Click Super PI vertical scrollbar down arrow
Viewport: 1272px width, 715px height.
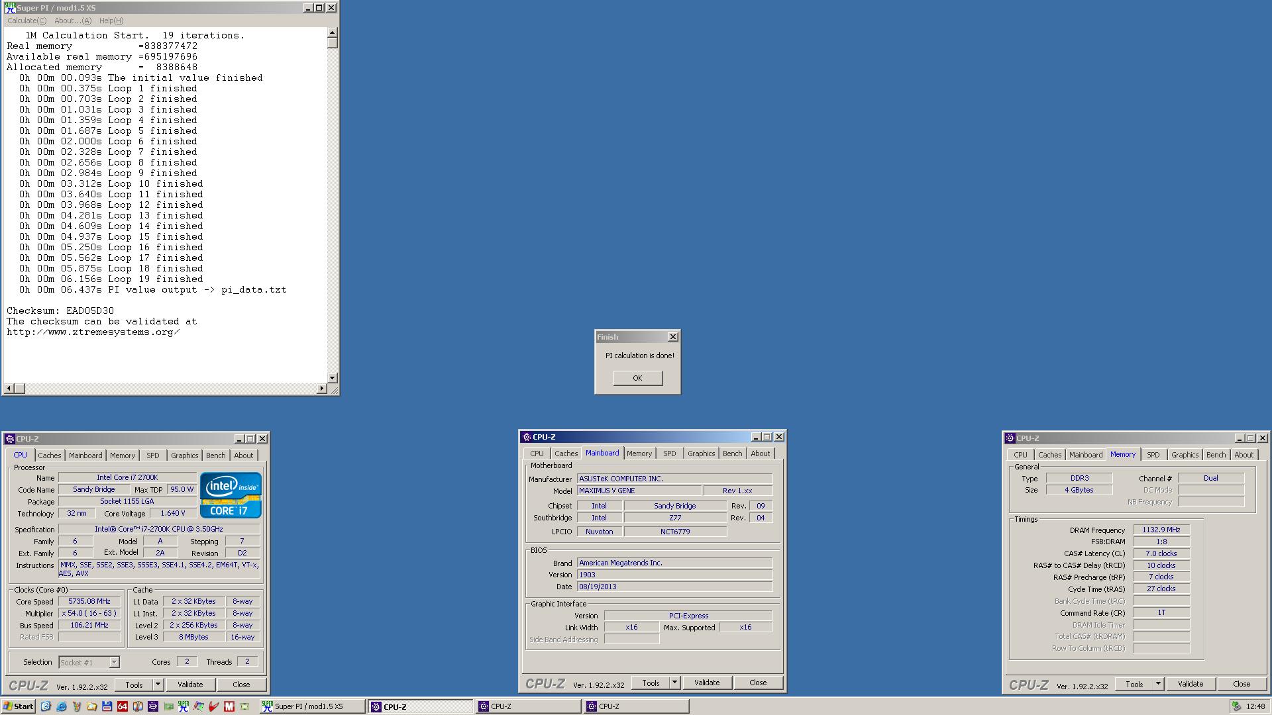[332, 377]
